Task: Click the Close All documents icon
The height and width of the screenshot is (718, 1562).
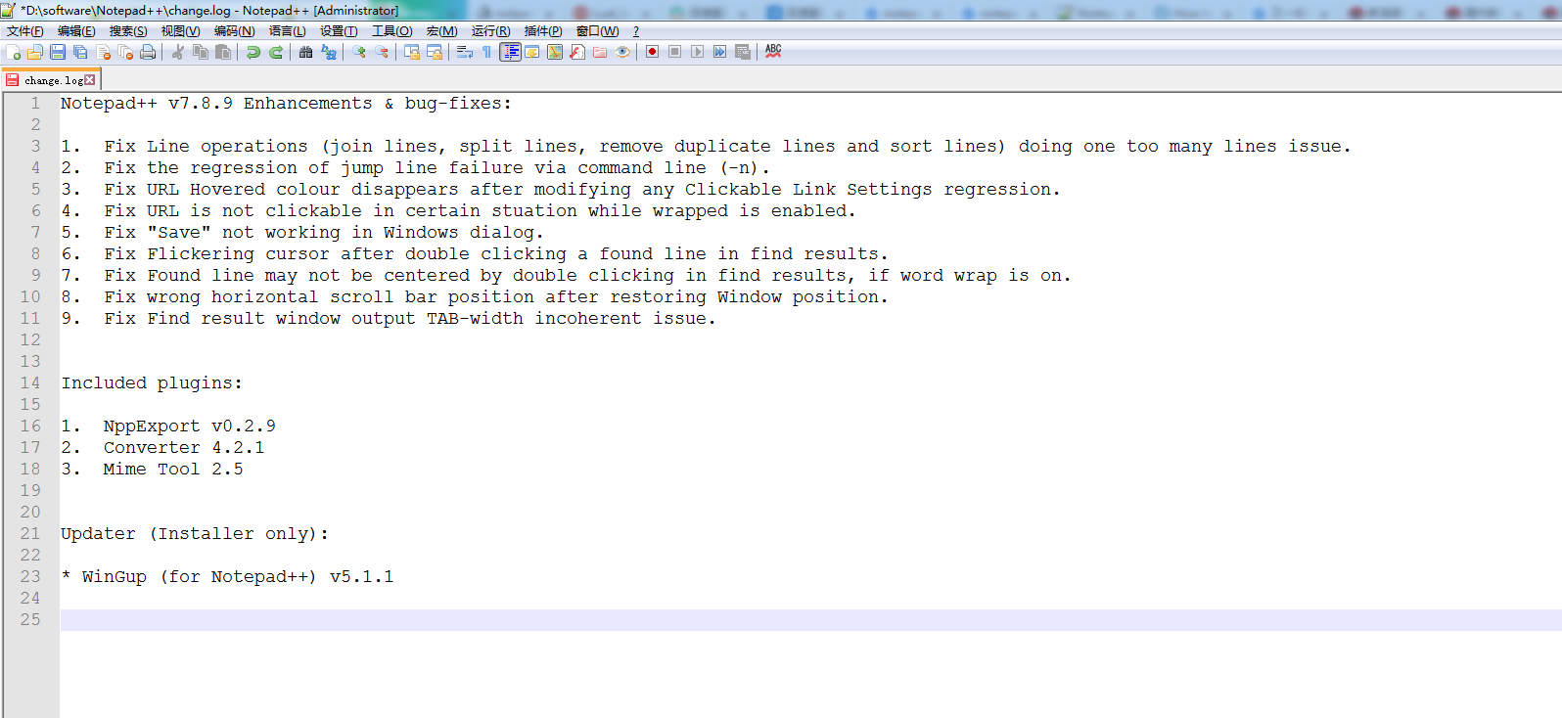Action: click(x=125, y=52)
